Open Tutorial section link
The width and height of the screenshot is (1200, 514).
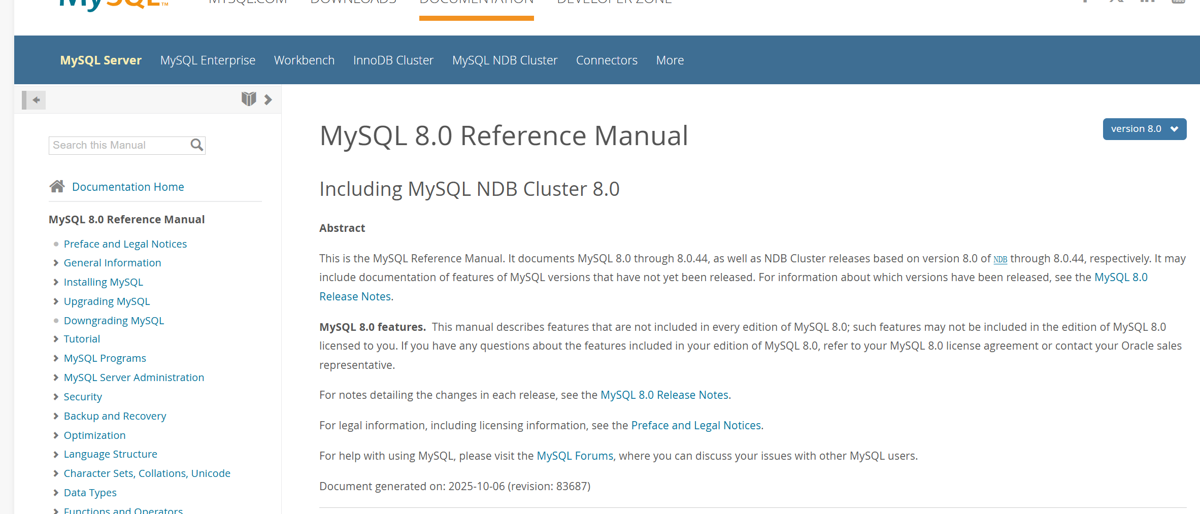click(x=82, y=339)
